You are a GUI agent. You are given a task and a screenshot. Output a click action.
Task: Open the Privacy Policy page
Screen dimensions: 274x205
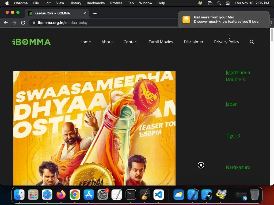click(x=227, y=42)
